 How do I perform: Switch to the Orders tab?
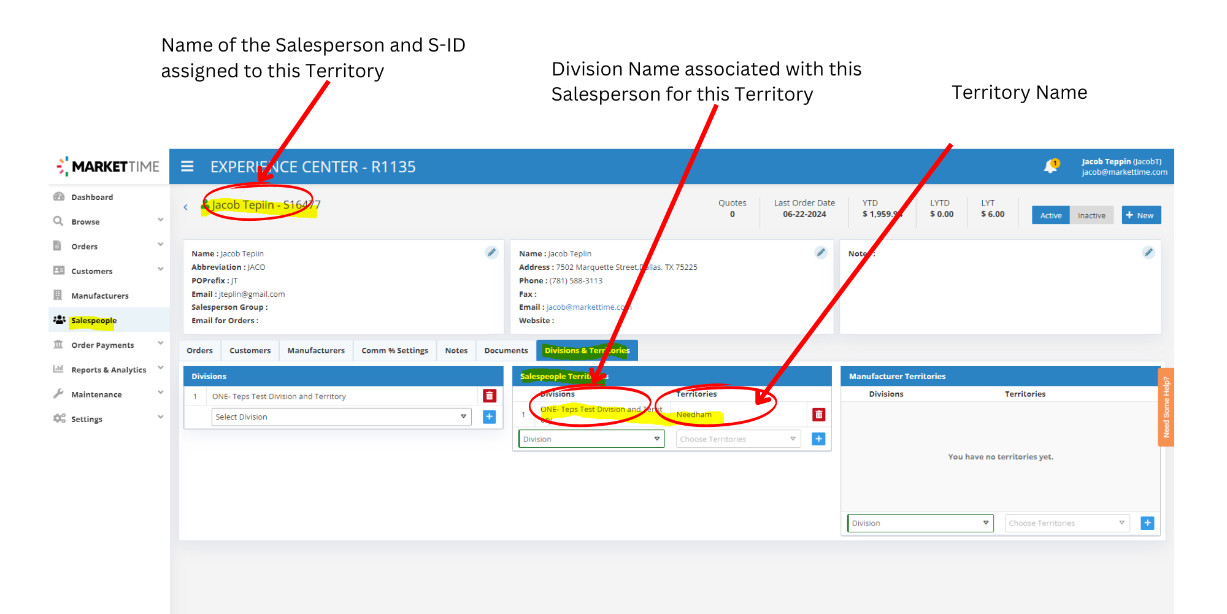199,350
